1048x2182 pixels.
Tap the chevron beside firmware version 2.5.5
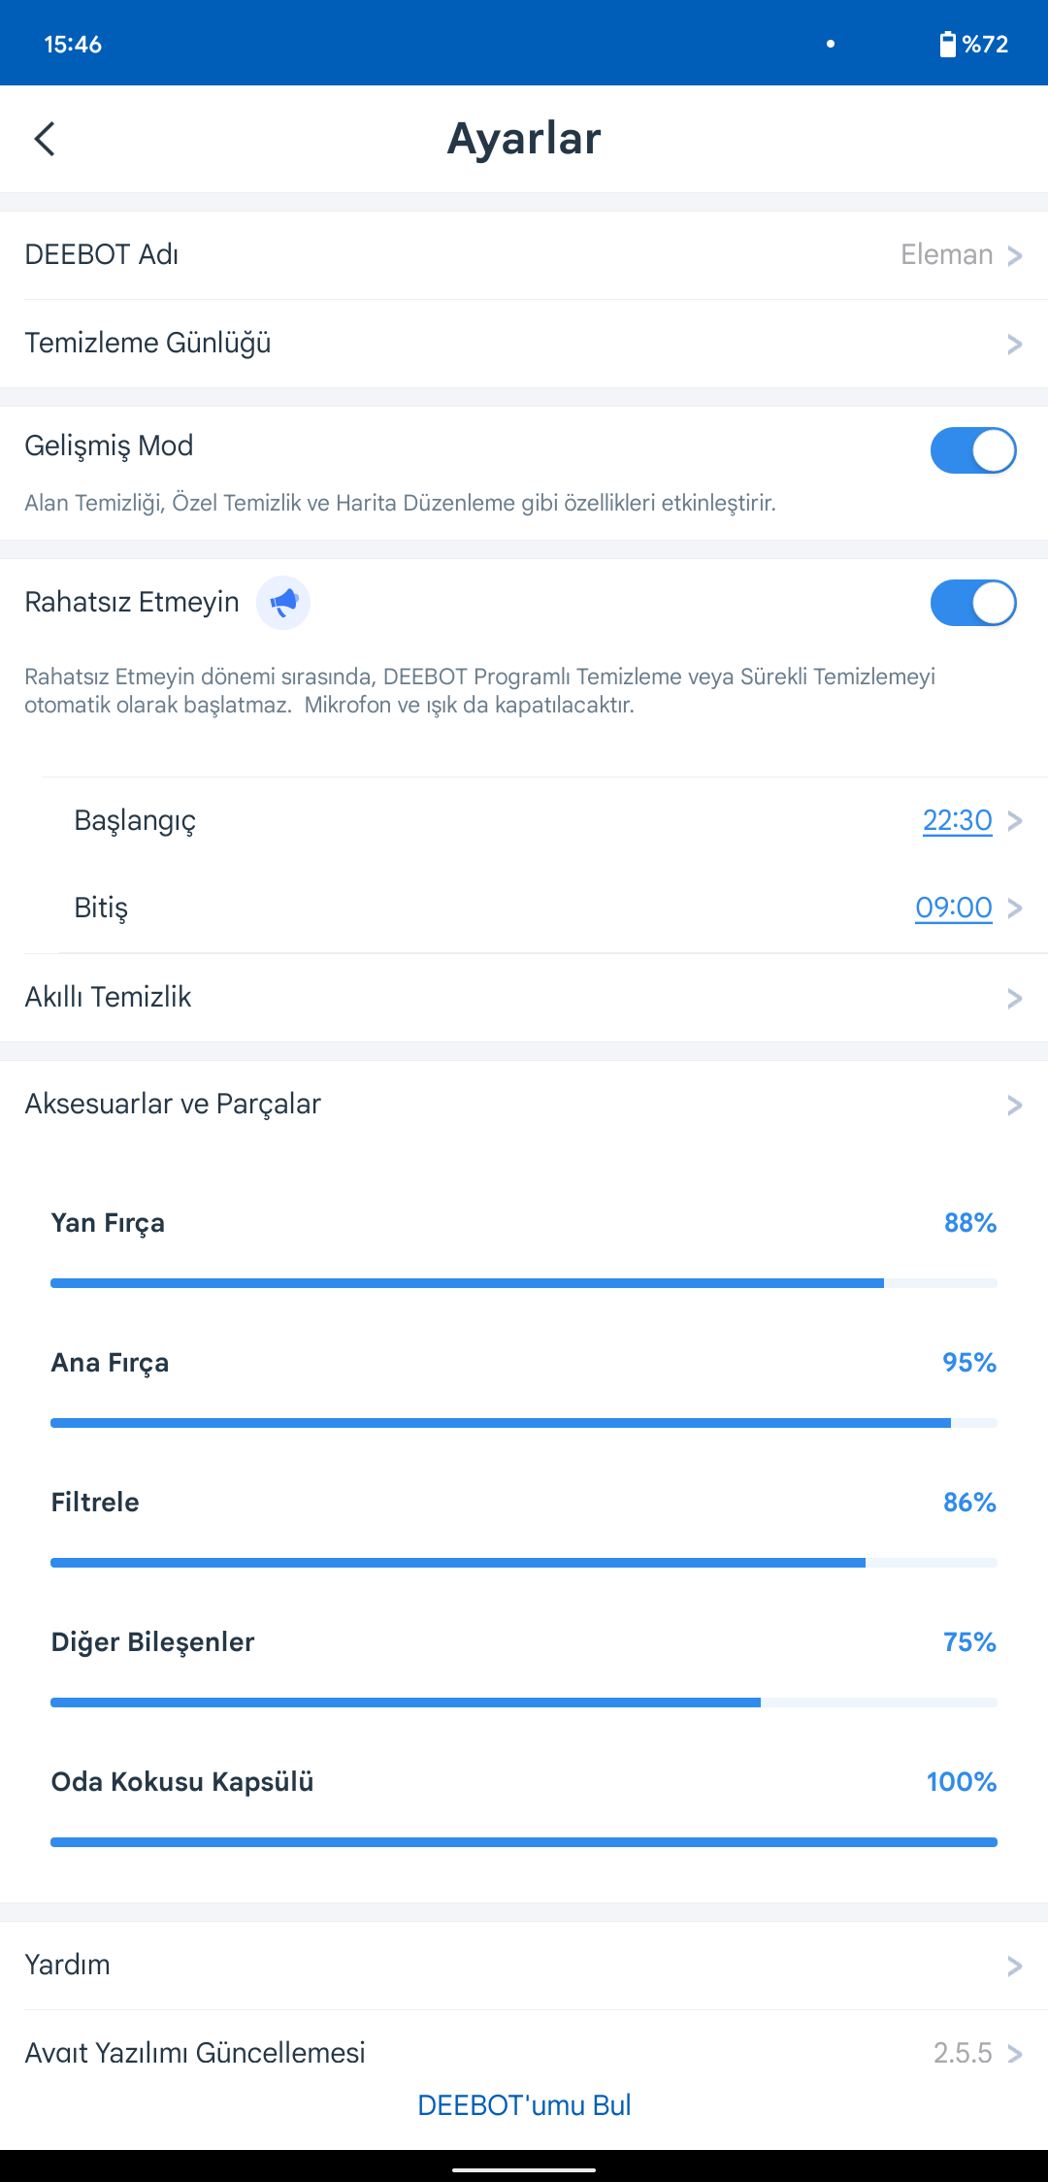click(x=1015, y=2053)
